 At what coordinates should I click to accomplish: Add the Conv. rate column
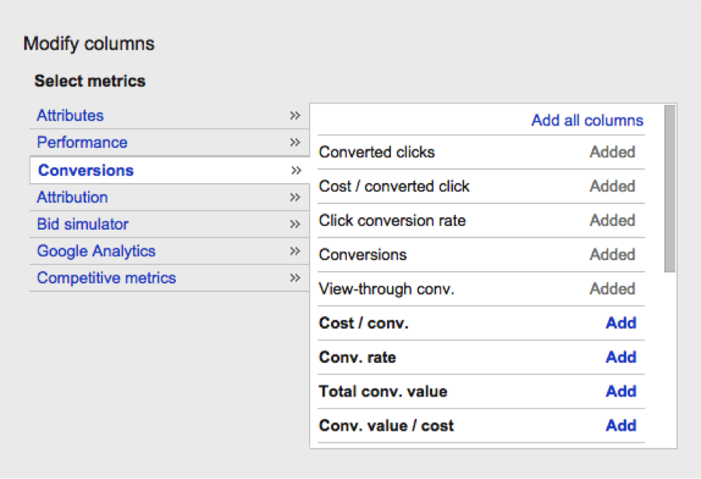621,357
